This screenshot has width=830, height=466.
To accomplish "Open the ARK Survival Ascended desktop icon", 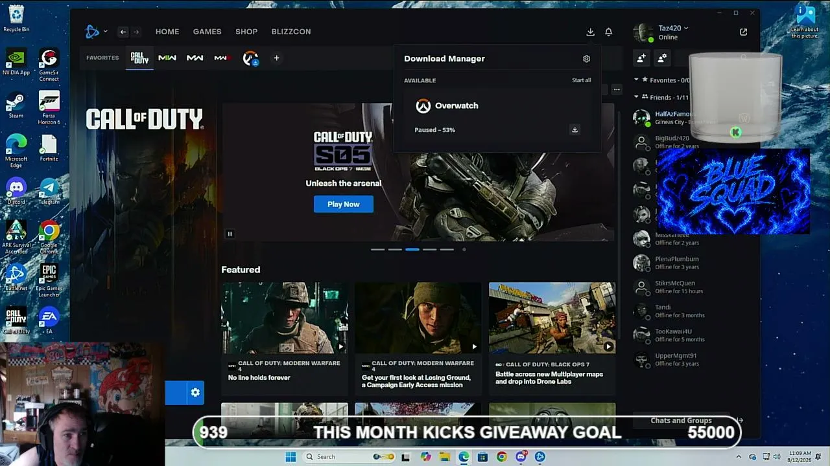I will tap(16, 238).
